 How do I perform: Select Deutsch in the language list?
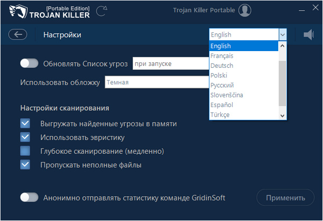pos(244,66)
